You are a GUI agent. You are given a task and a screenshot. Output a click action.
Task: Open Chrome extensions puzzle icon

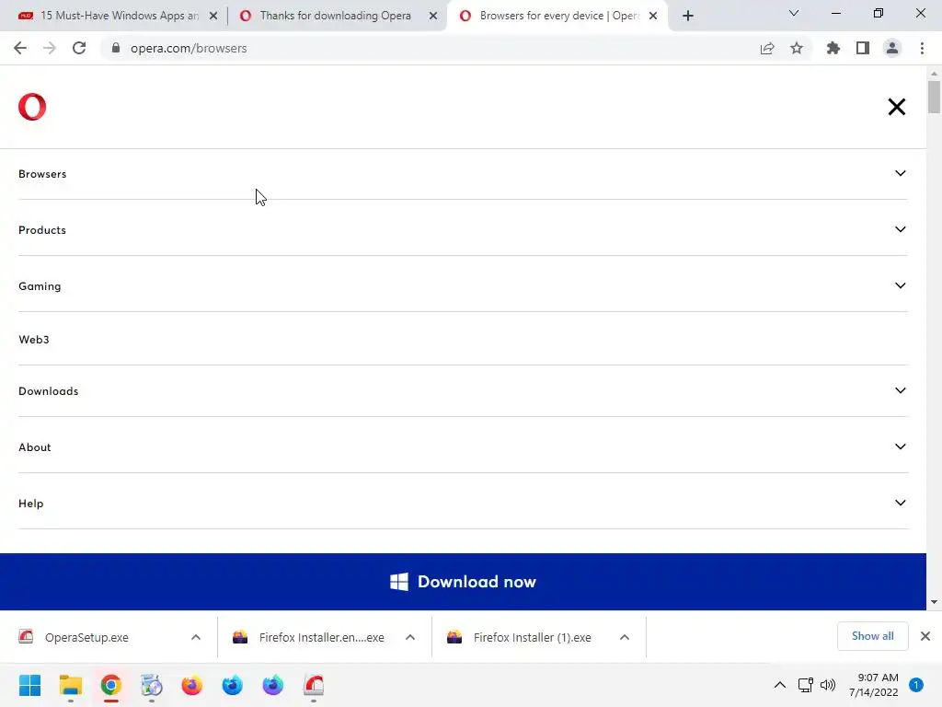coord(833,48)
